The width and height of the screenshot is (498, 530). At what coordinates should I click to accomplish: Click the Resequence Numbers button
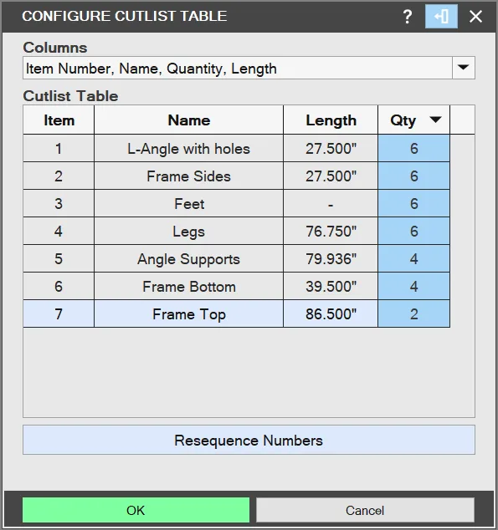[249, 440]
